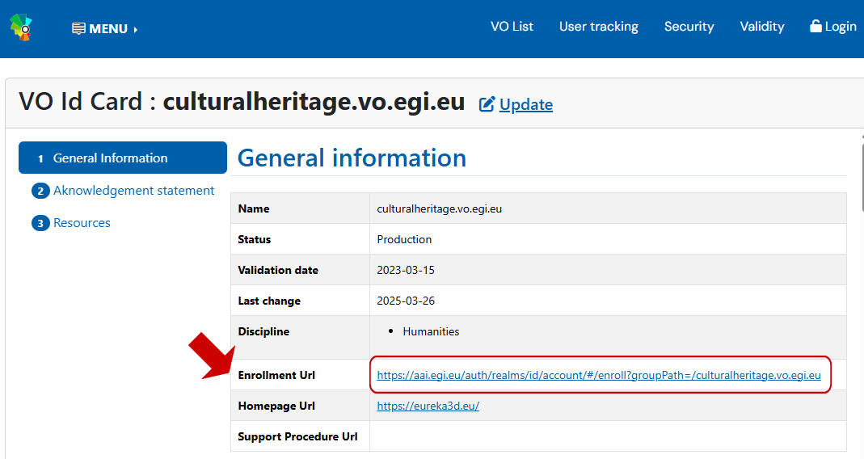Click the Support Procedure Url label

[x=297, y=436]
